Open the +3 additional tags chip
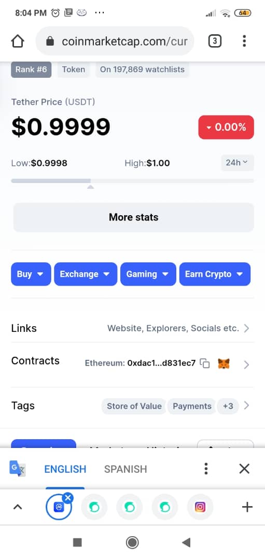265x560 pixels. 228,406
